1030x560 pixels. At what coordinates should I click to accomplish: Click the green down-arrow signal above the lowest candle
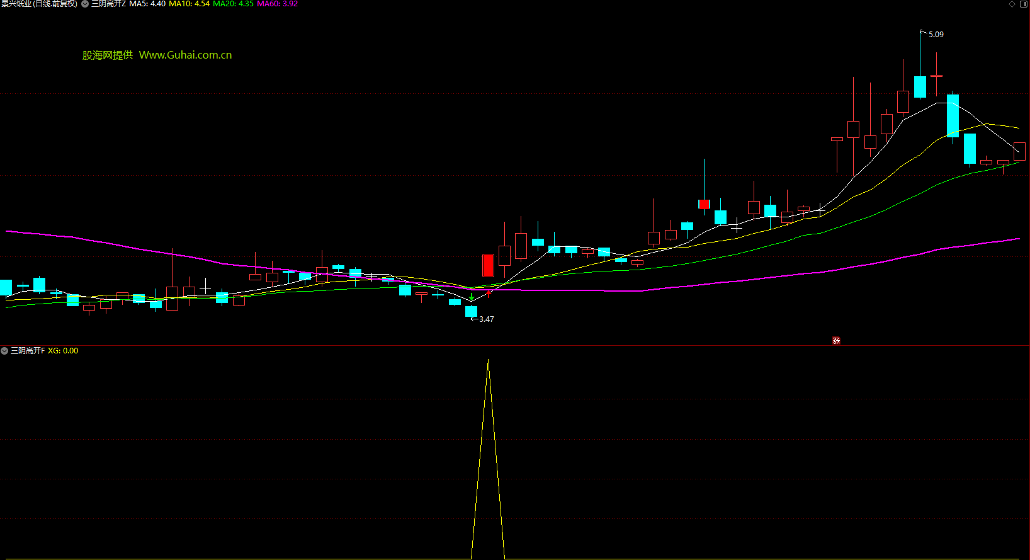472,297
